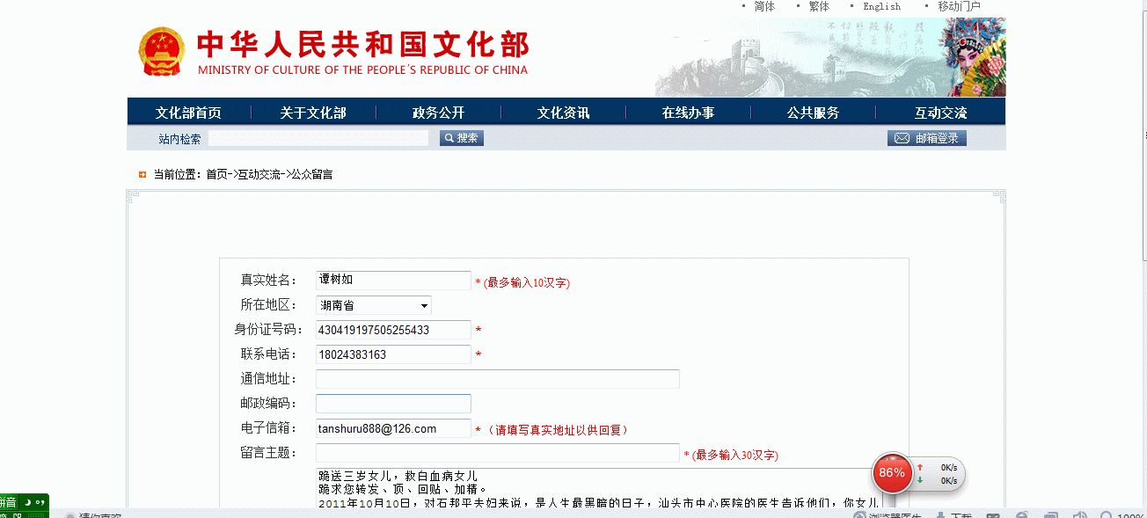Click the orange breadcrumb marker icon
Viewport: 1147px width, 518px height.
tap(142, 174)
